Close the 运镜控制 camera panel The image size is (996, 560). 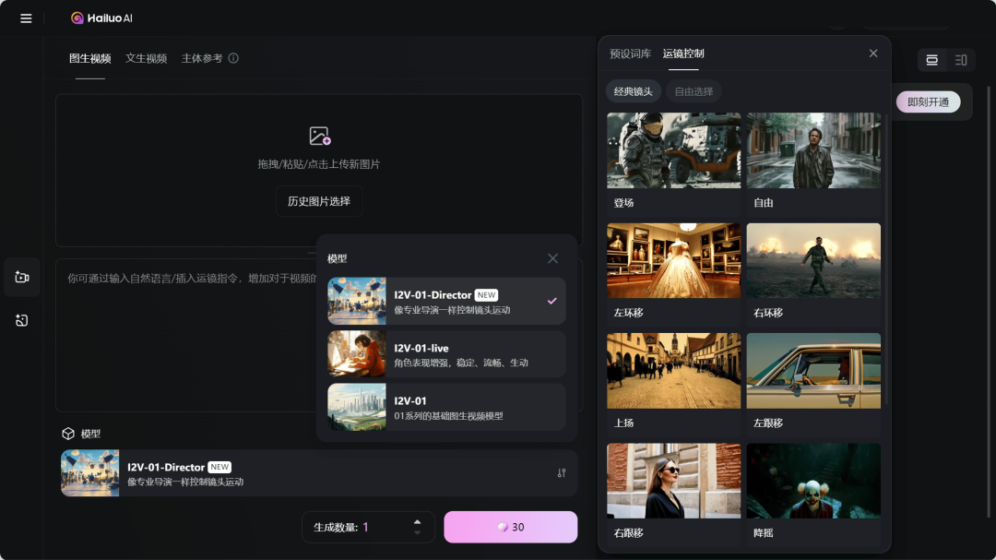[873, 54]
